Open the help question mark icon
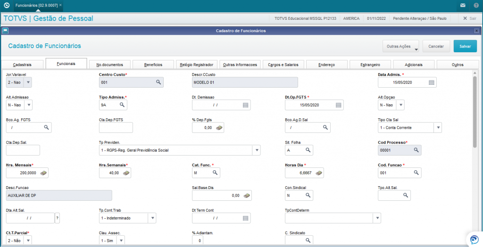This screenshot has height=247, width=483. (x=476, y=6)
